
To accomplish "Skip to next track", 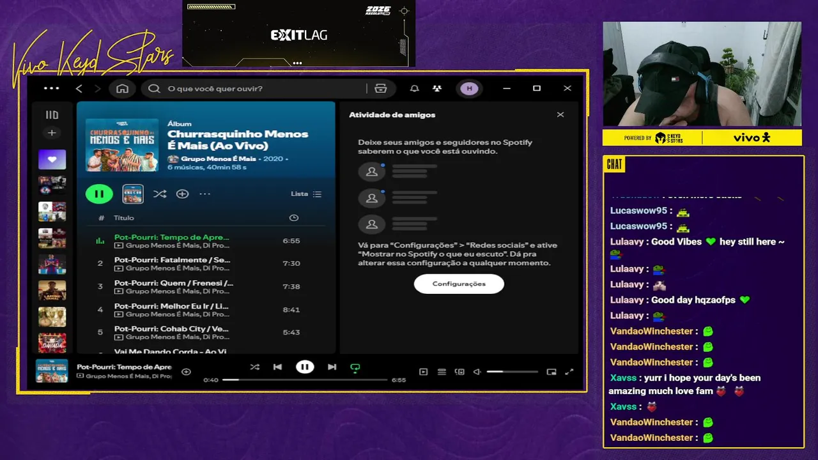I will click(332, 367).
